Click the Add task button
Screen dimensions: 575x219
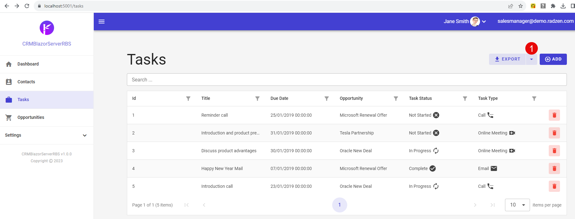tap(553, 59)
